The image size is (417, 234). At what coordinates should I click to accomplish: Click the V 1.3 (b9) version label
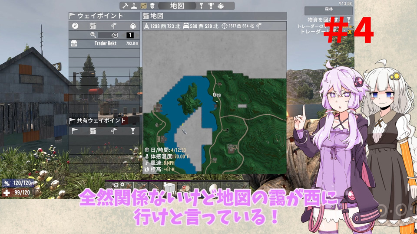(x=345, y=3)
